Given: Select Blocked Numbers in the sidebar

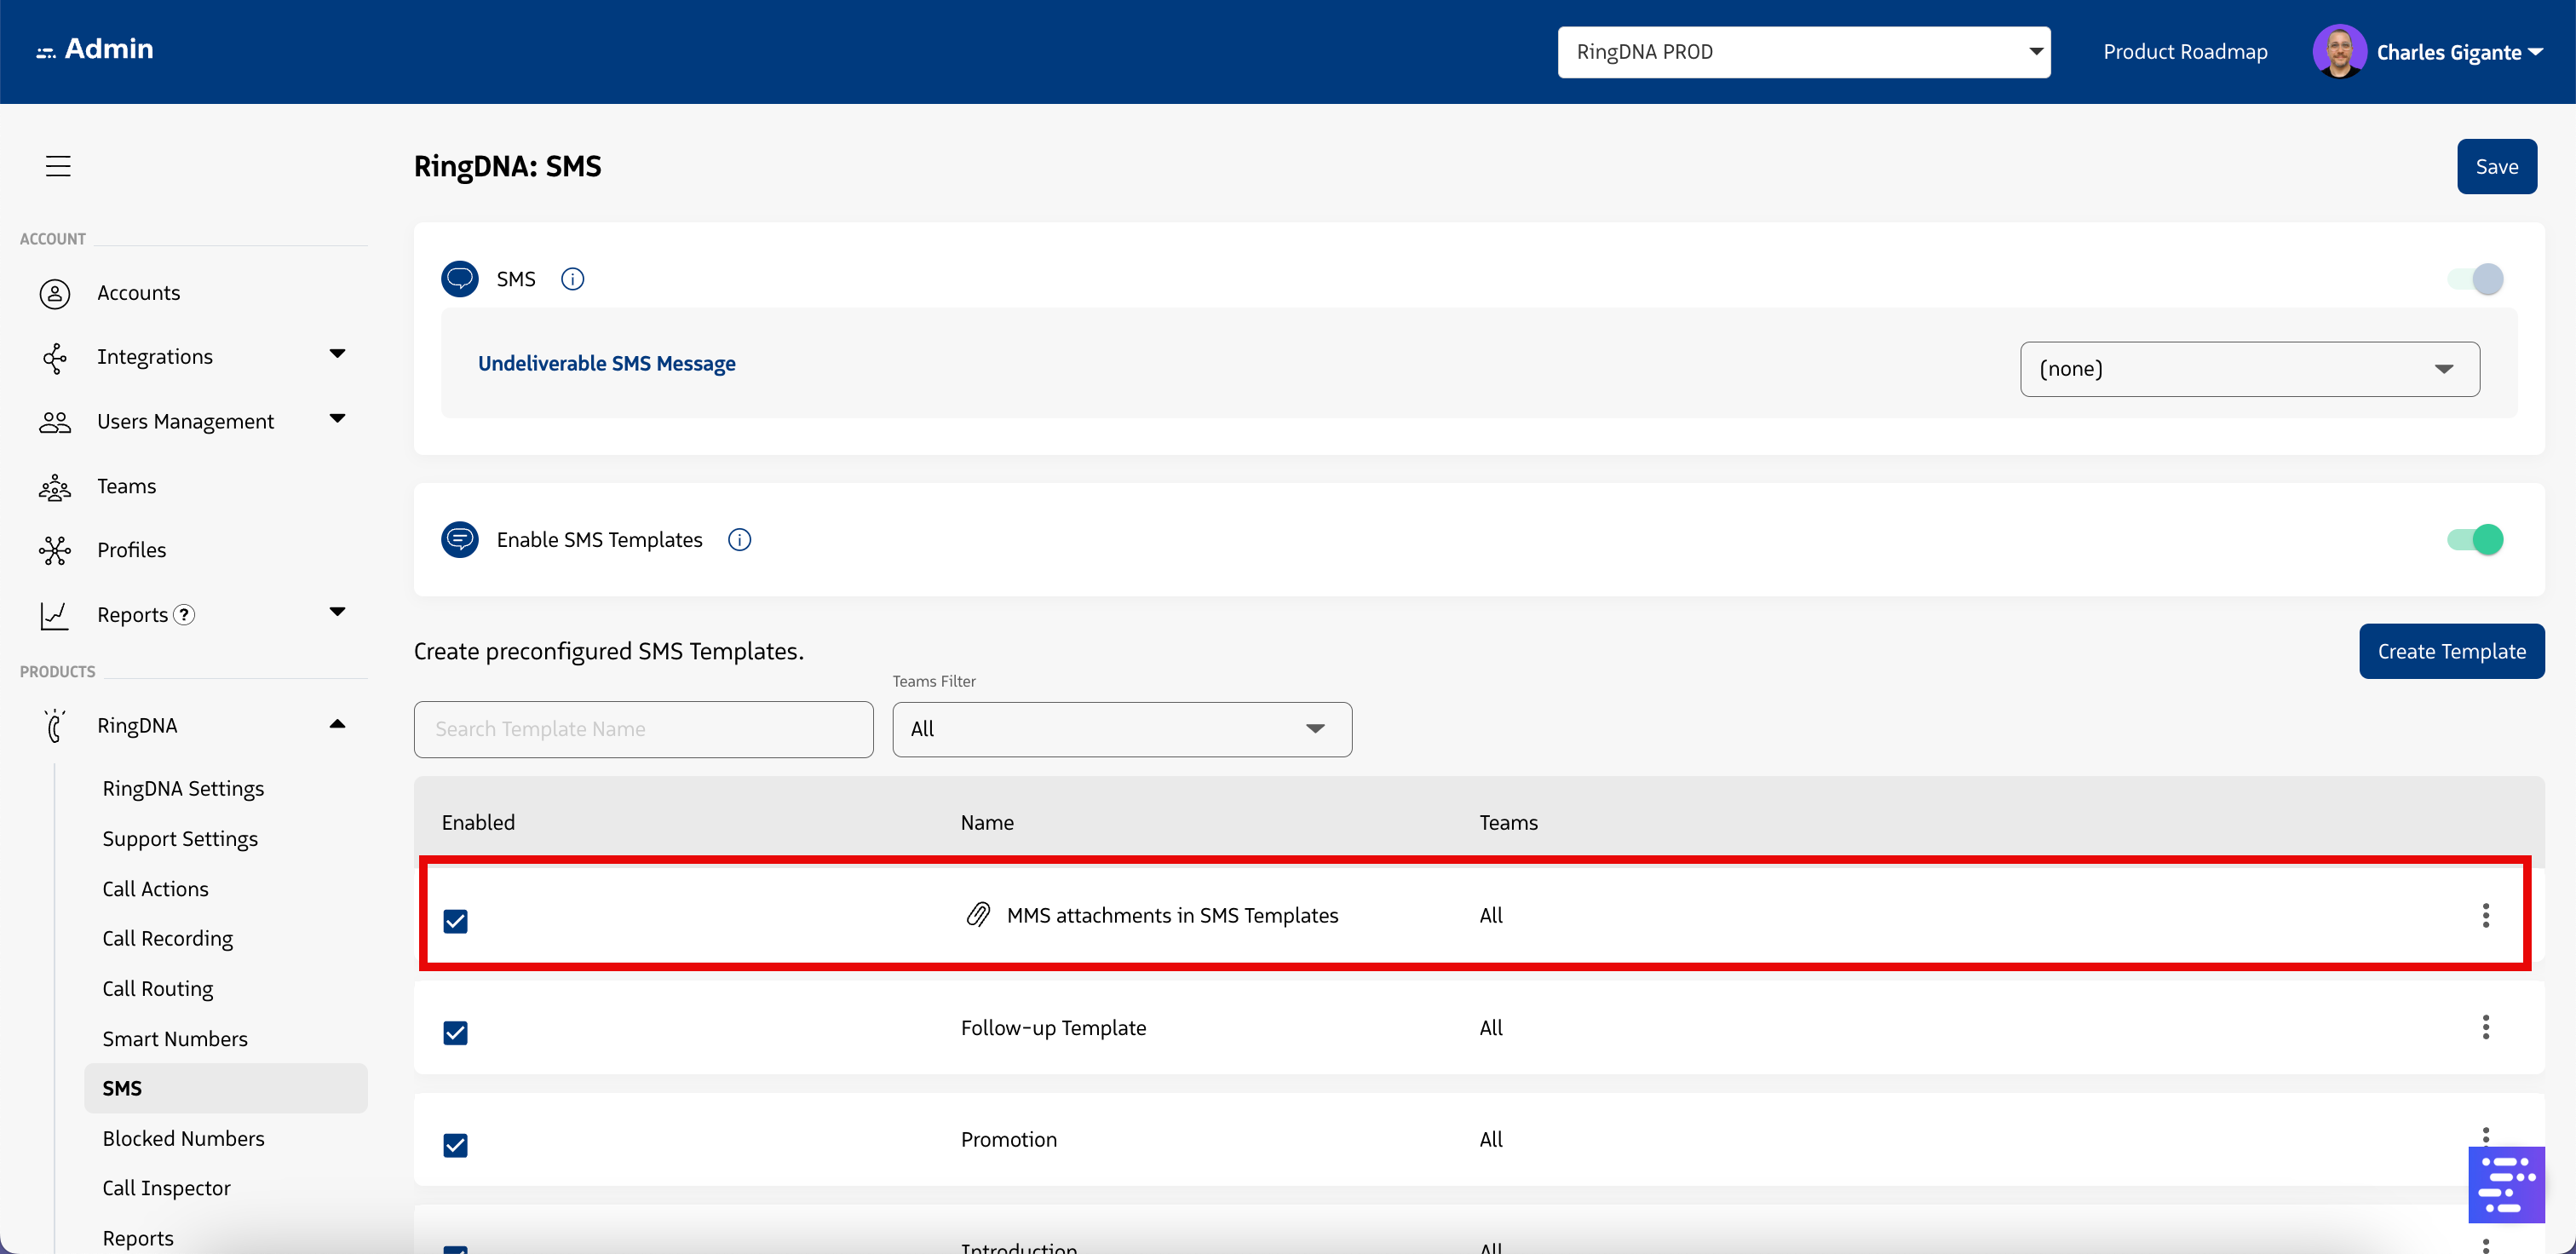Looking at the screenshot, I should 183,1138.
